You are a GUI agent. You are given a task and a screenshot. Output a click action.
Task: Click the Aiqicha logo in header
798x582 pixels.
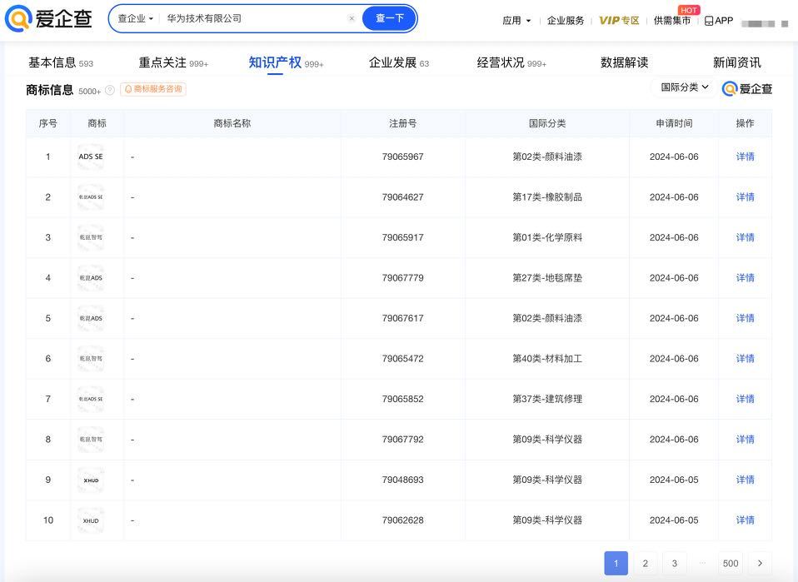(x=48, y=18)
